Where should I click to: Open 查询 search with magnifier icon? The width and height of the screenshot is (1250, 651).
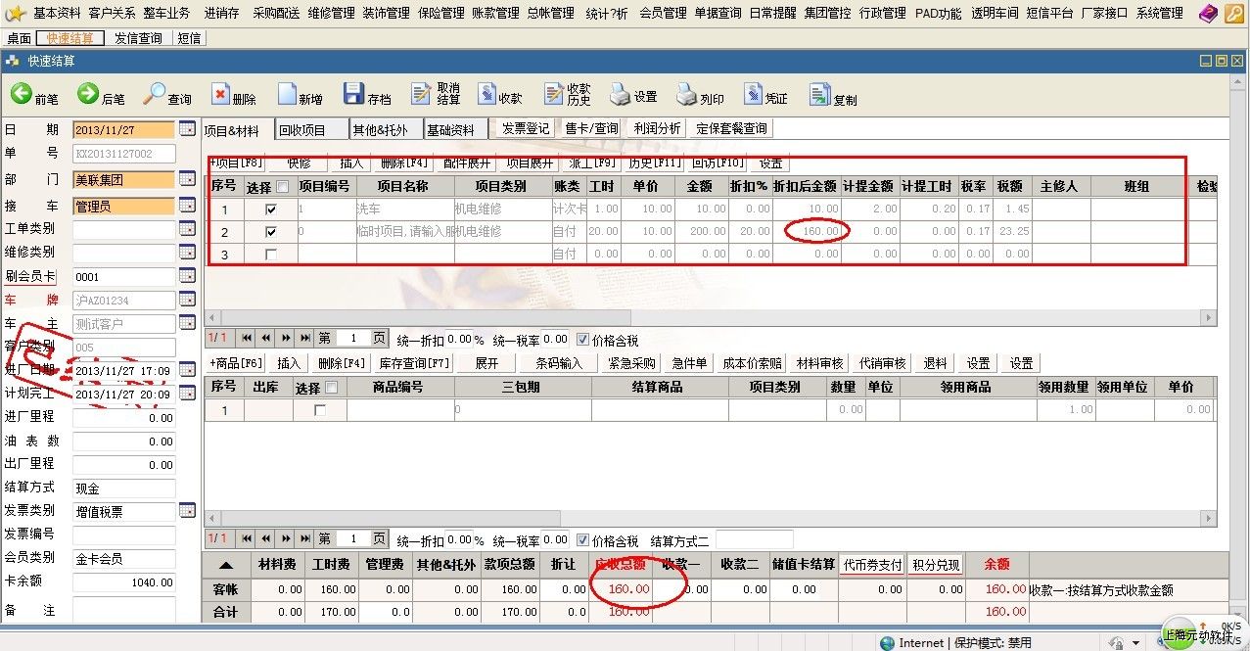(155, 94)
